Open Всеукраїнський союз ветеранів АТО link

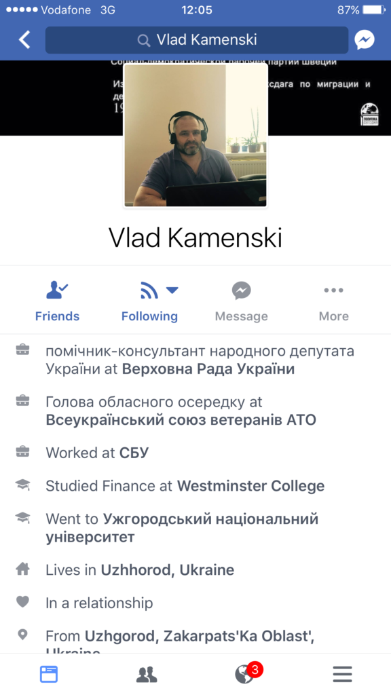point(181,419)
